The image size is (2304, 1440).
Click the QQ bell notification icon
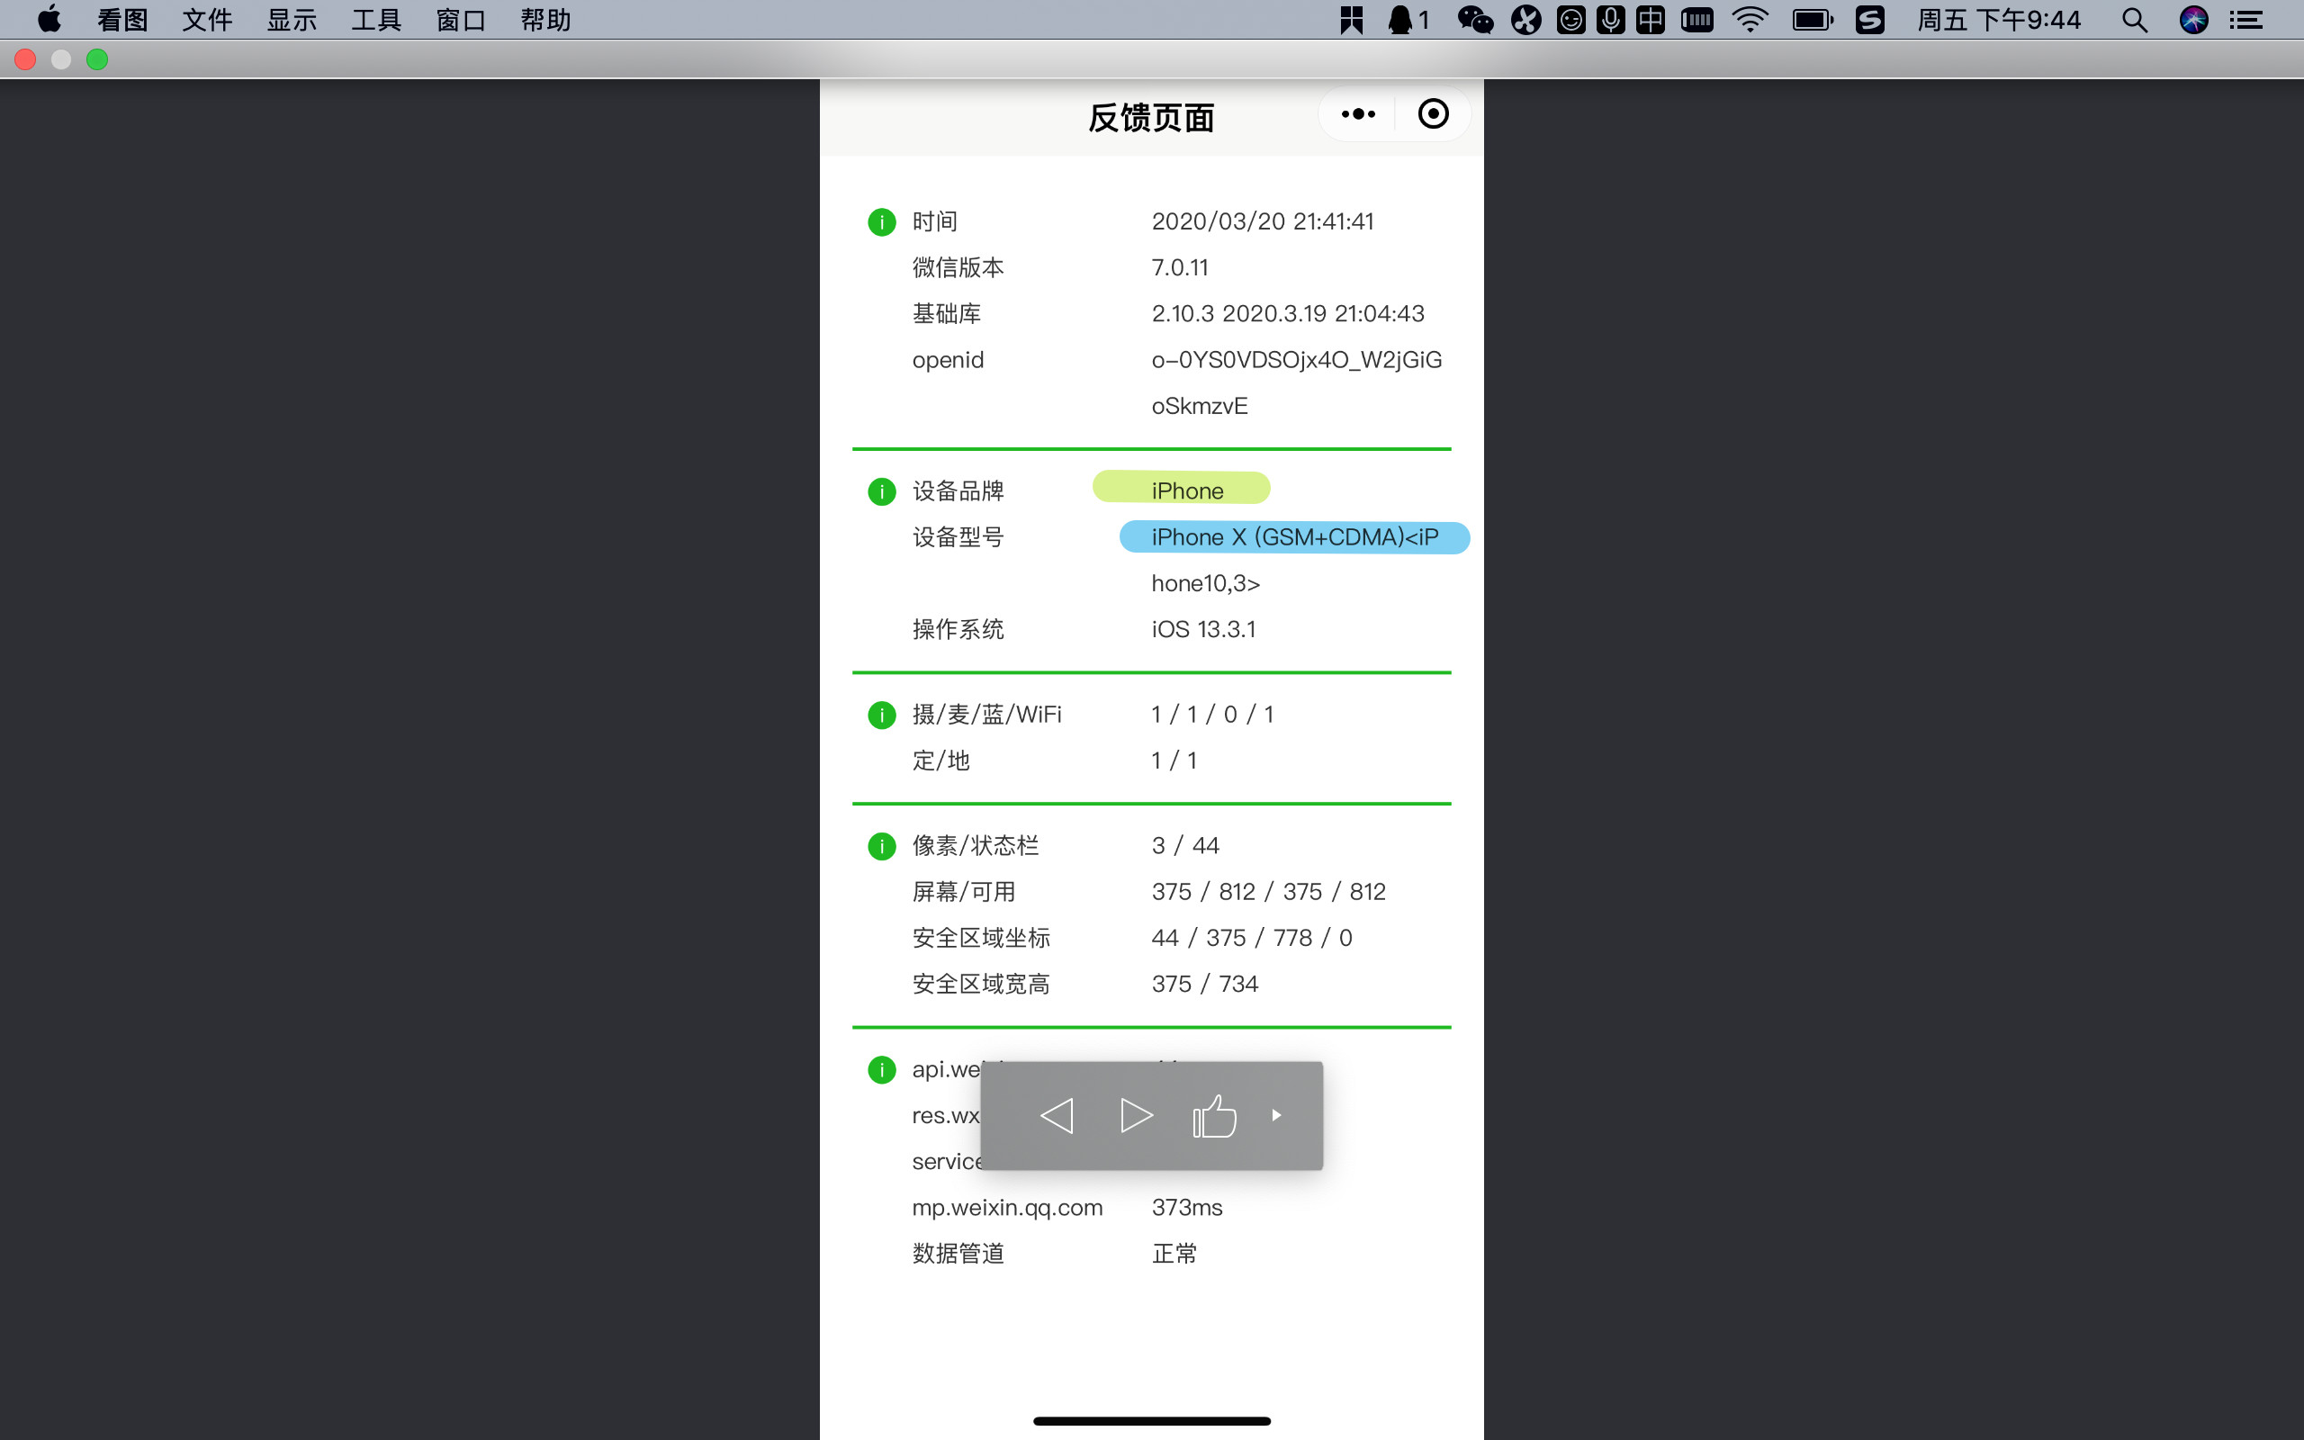click(1400, 20)
